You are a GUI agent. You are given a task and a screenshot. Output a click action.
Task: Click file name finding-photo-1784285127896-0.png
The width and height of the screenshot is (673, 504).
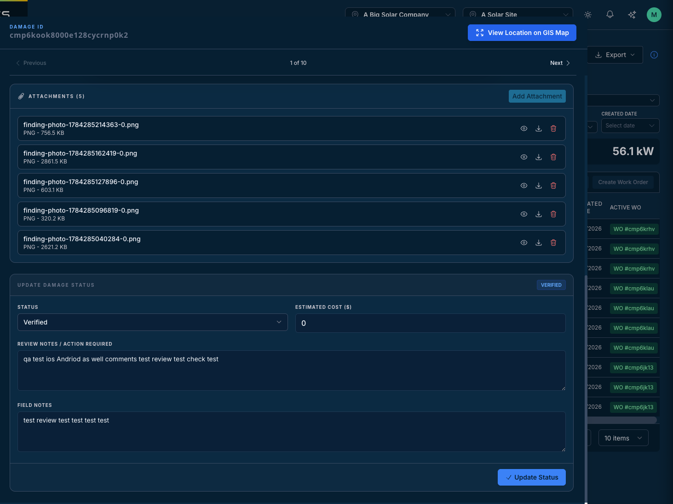[81, 182]
